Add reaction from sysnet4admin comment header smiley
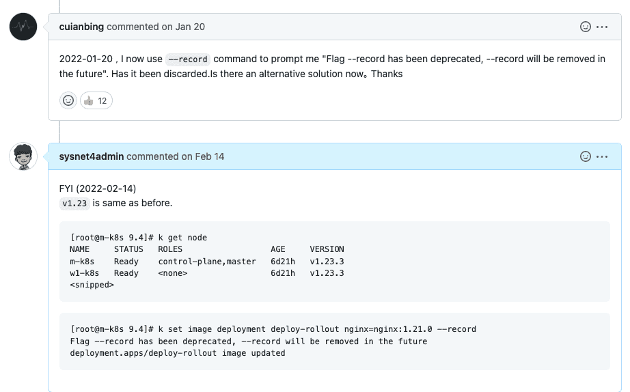Viewport: 630px width, 392px height. (586, 156)
